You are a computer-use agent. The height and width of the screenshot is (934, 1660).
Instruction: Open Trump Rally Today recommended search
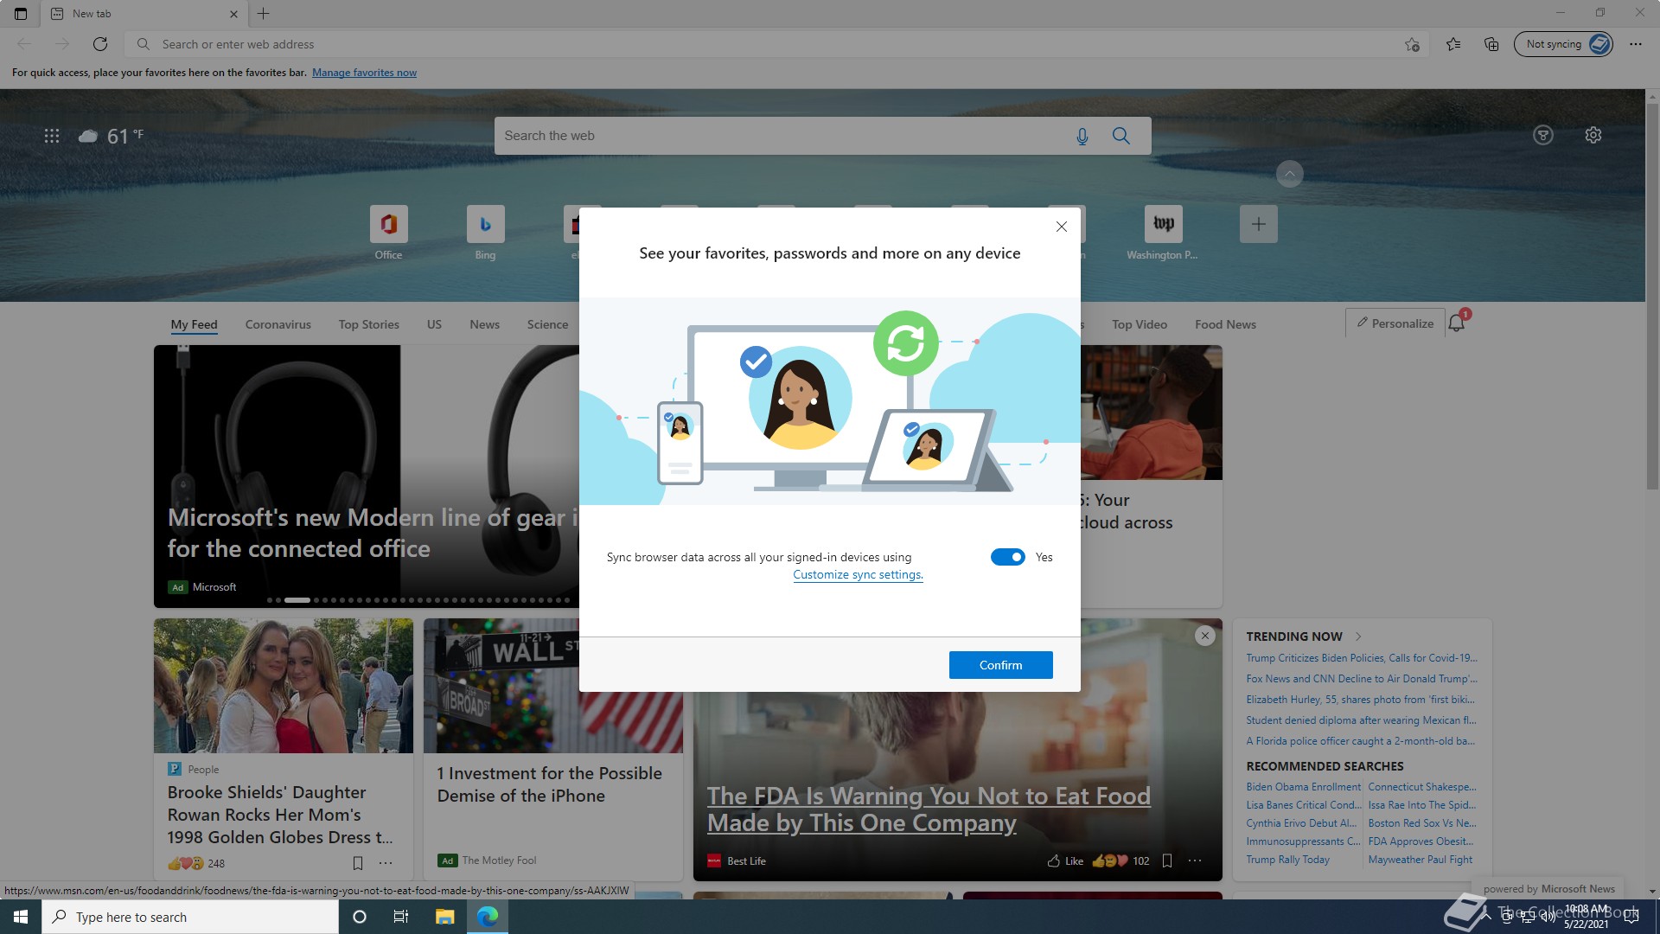coord(1287,860)
